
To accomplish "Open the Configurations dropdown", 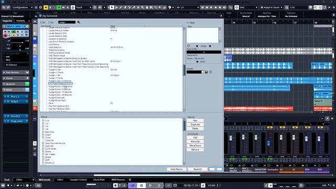I will [23, 7].
